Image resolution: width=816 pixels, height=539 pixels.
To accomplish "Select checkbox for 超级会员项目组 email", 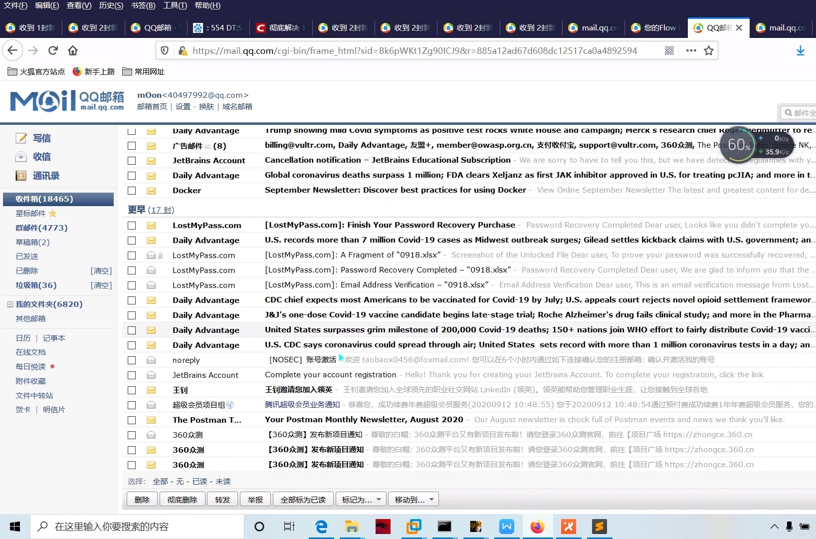I will 132,405.
